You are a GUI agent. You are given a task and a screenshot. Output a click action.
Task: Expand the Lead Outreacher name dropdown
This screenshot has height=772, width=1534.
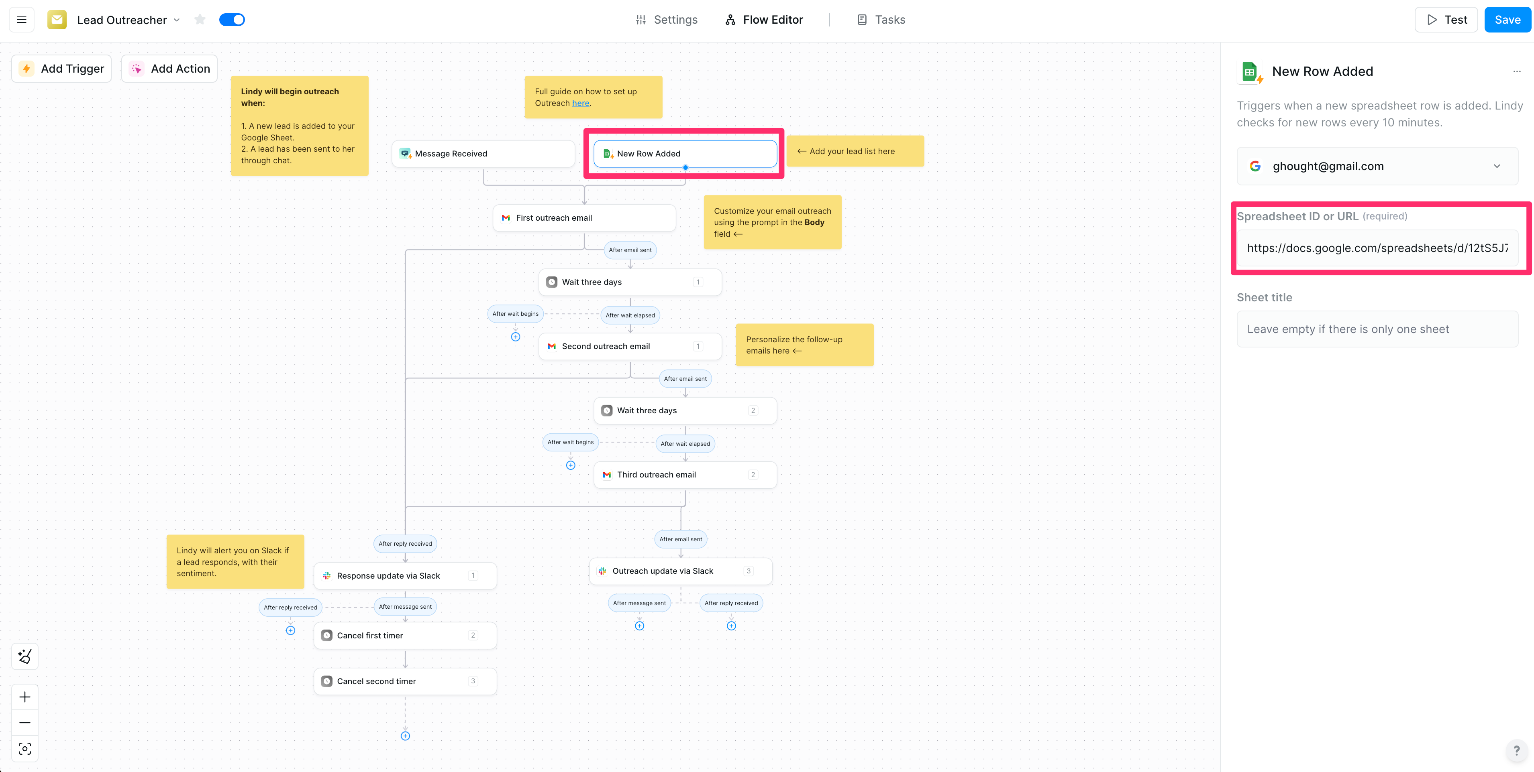point(177,20)
